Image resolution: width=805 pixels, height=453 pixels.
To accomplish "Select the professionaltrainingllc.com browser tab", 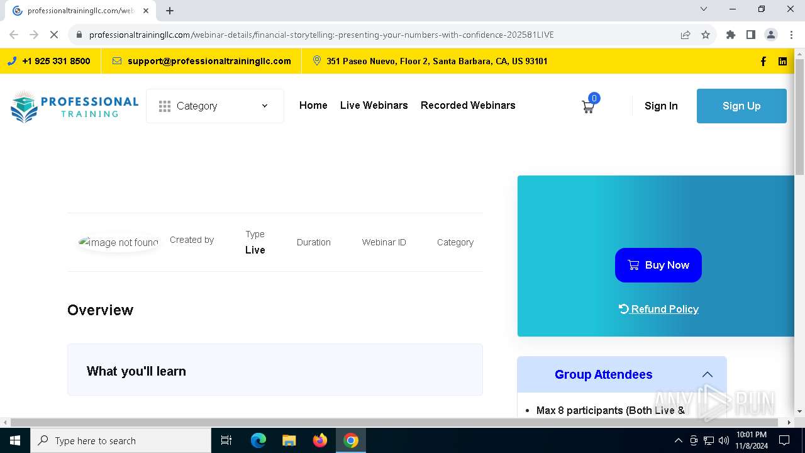I will [x=80, y=11].
